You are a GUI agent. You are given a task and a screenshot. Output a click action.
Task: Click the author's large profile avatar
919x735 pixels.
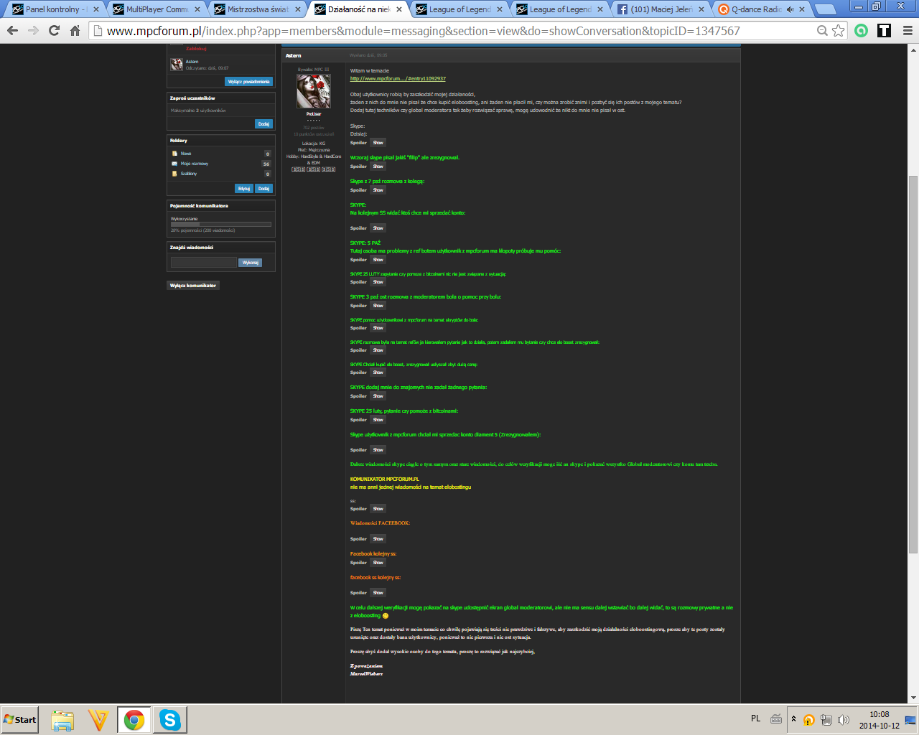click(x=314, y=91)
